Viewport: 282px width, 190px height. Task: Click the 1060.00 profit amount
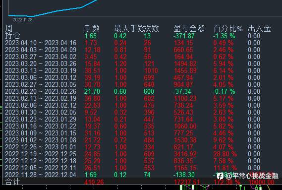click(185, 126)
